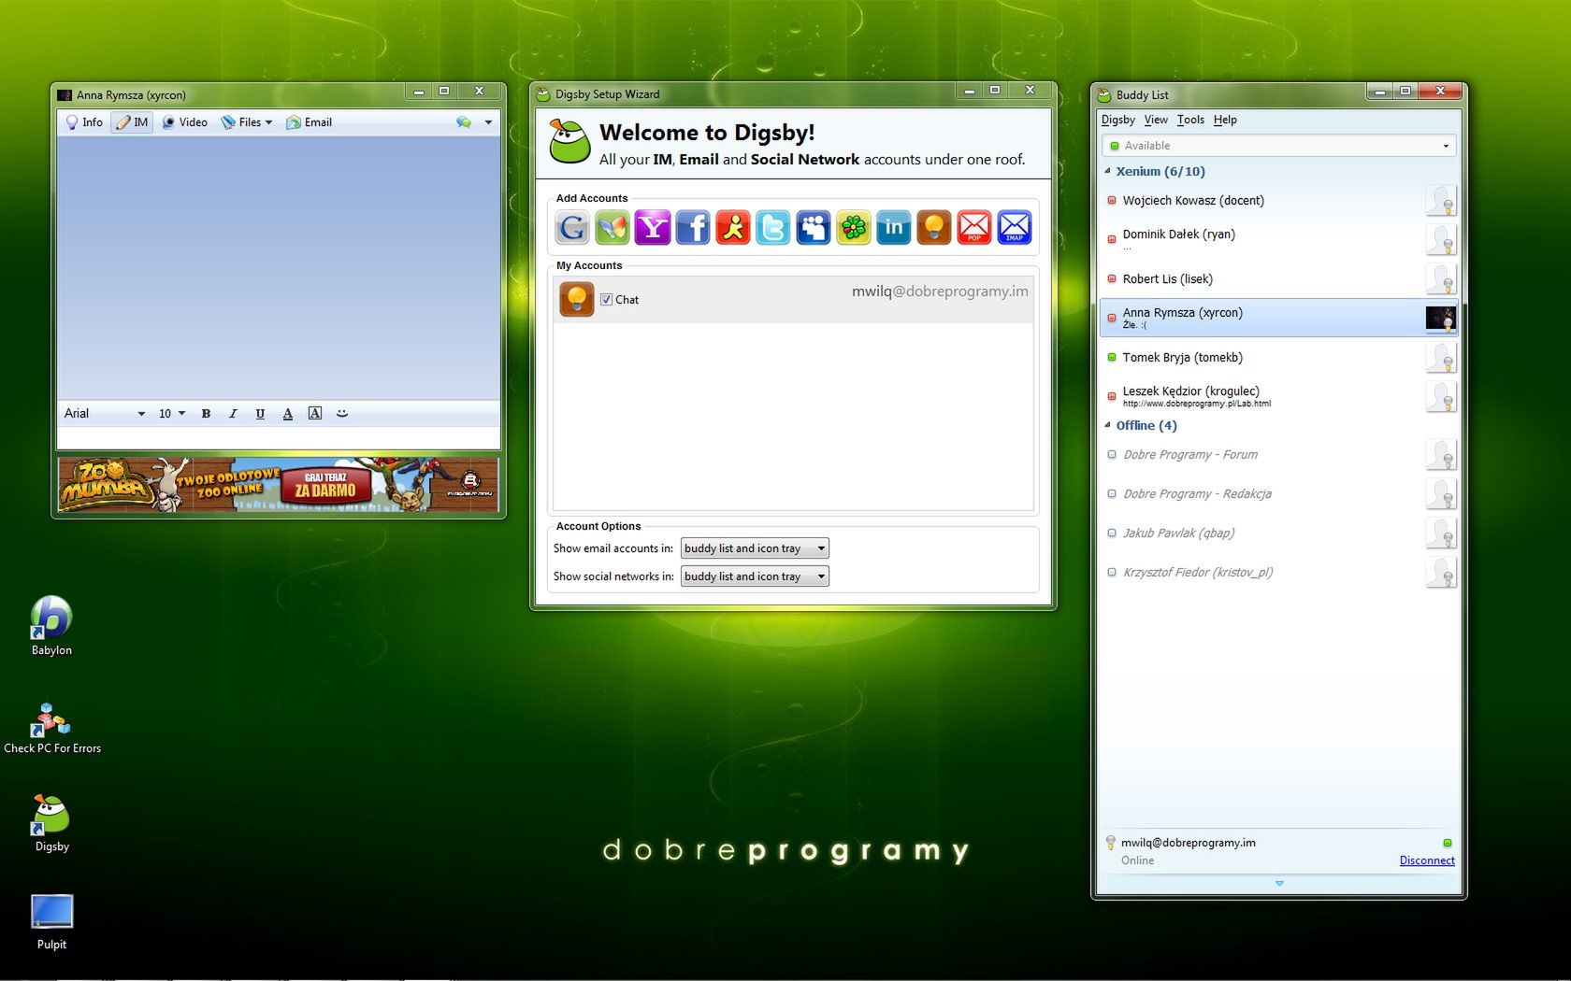Screen dimensions: 1571x981
Task: Open the font color picker
Action: [x=288, y=414]
